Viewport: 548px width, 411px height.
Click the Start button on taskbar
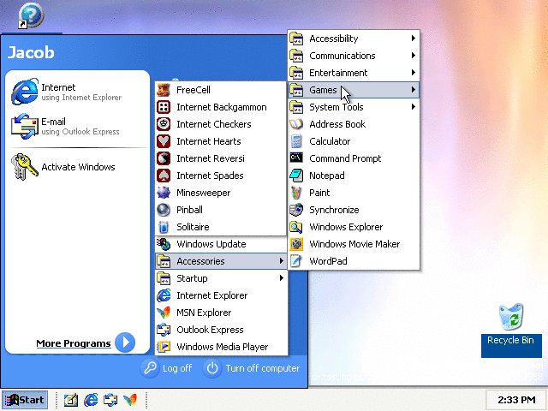pyautogui.click(x=25, y=400)
